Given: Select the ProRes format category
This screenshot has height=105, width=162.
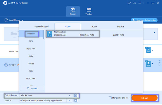Looking at the screenshot, I should point(31,64).
